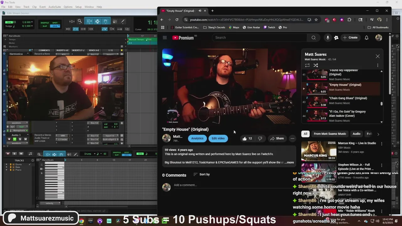Click the zoom toggle arrows icon in Pro Tools

coord(72,21)
